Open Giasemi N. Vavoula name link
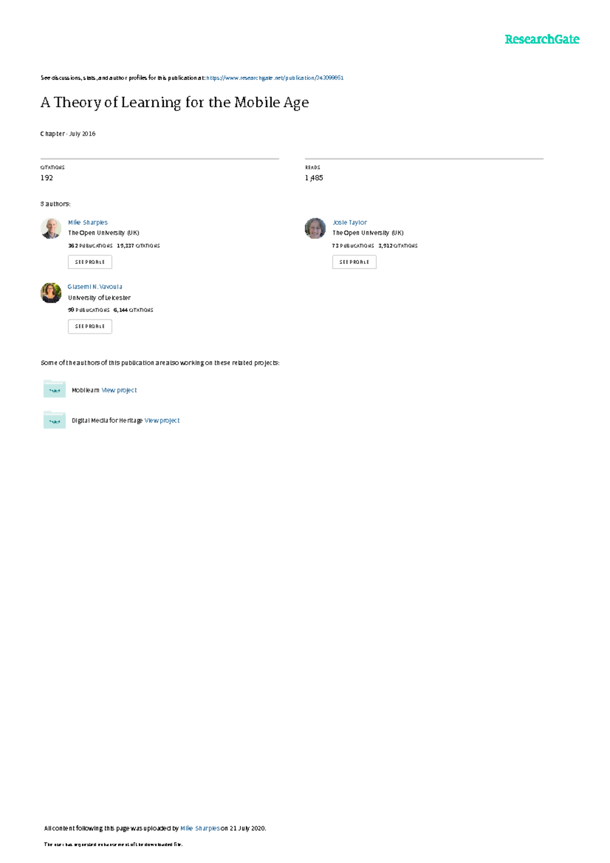 pos(95,287)
